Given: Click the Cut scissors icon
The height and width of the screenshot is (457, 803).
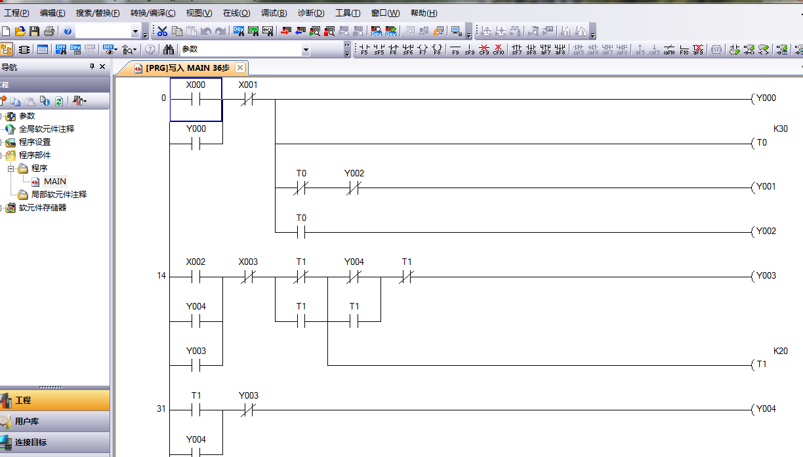Looking at the screenshot, I should (x=162, y=31).
